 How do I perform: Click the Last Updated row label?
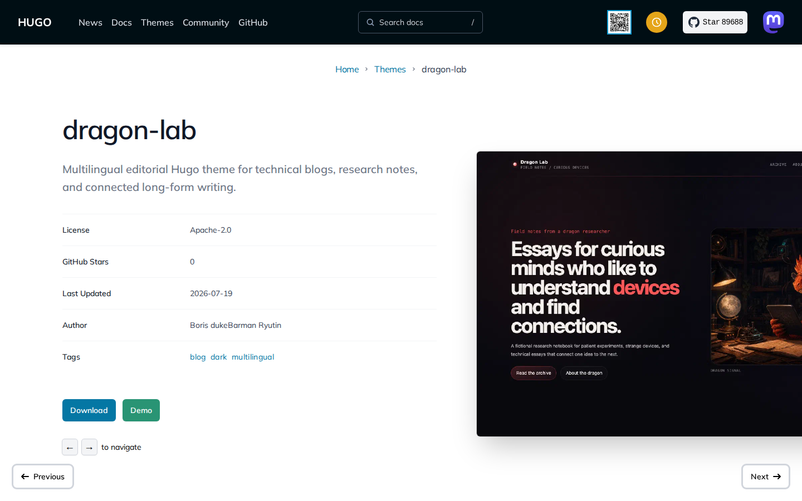pos(86,293)
